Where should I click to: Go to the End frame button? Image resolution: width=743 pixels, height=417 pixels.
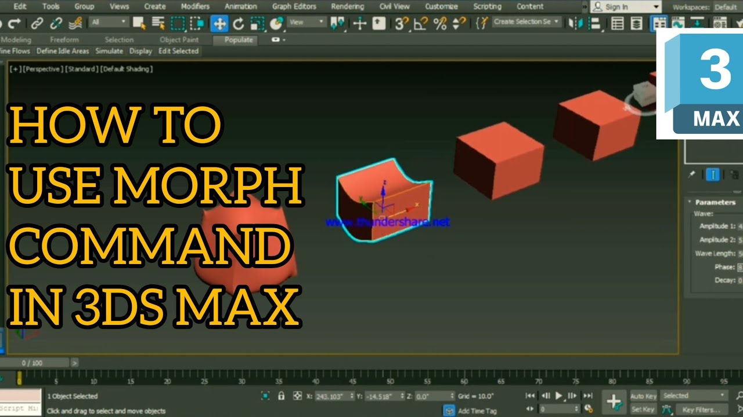[x=587, y=396]
